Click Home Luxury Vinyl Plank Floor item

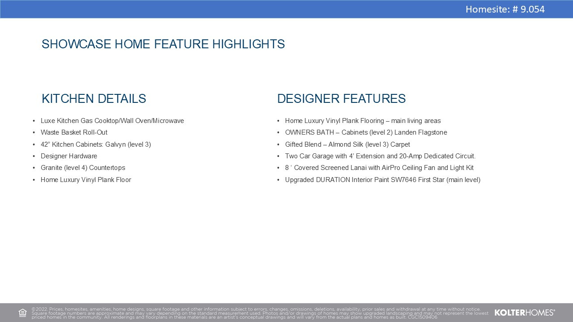point(86,180)
